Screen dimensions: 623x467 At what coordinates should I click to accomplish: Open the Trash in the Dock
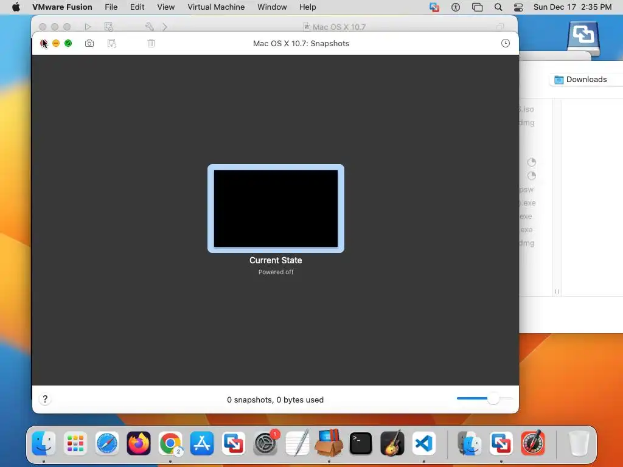pyautogui.click(x=579, y=443)
